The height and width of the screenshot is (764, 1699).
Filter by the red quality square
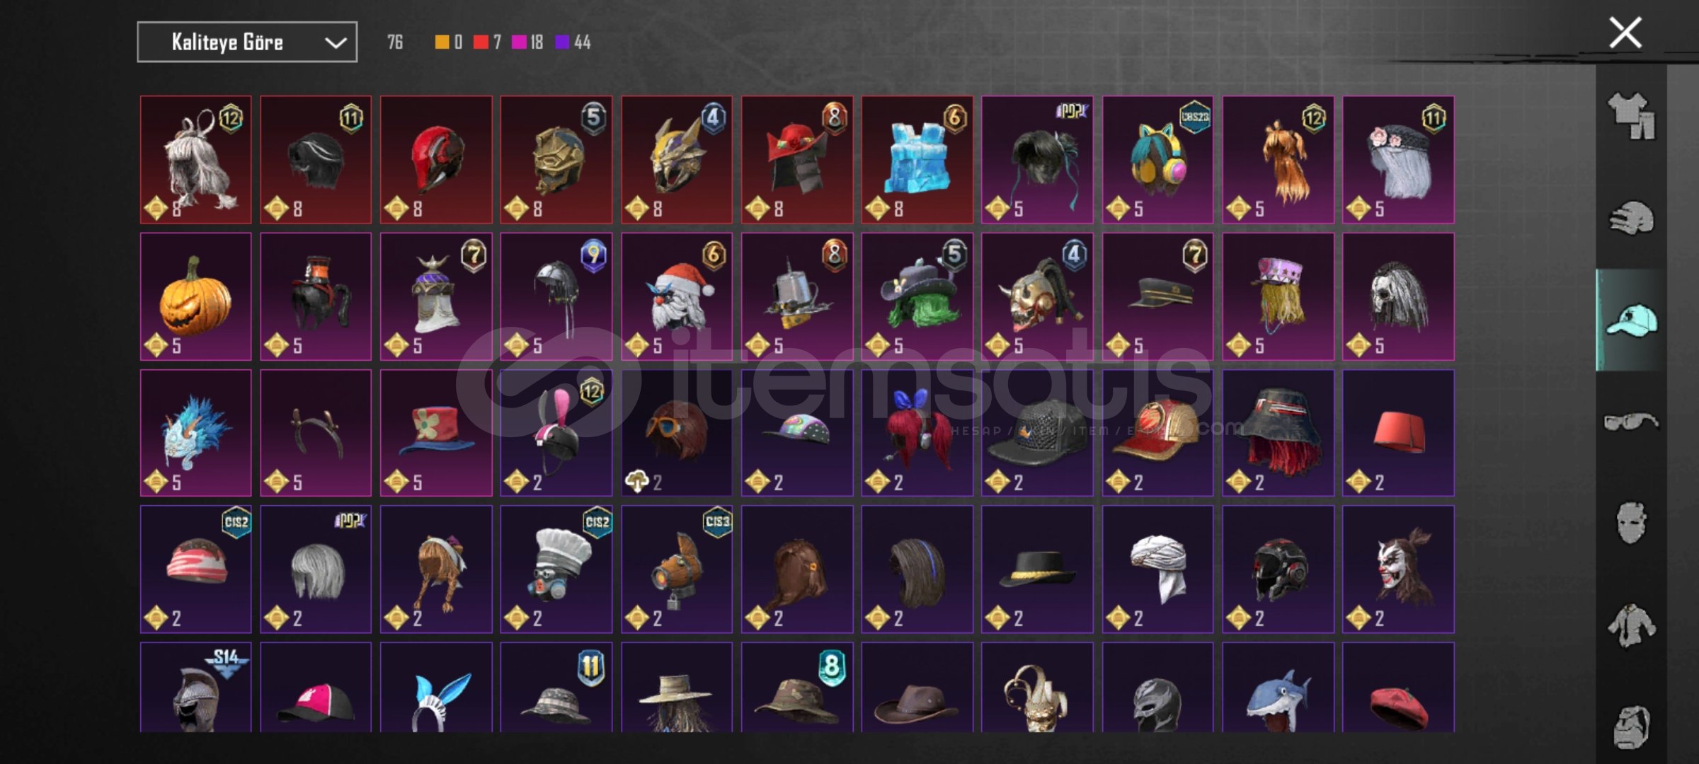(481, 42)
